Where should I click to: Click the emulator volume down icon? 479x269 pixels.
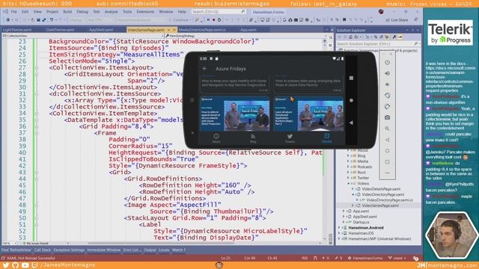point(388,84)
